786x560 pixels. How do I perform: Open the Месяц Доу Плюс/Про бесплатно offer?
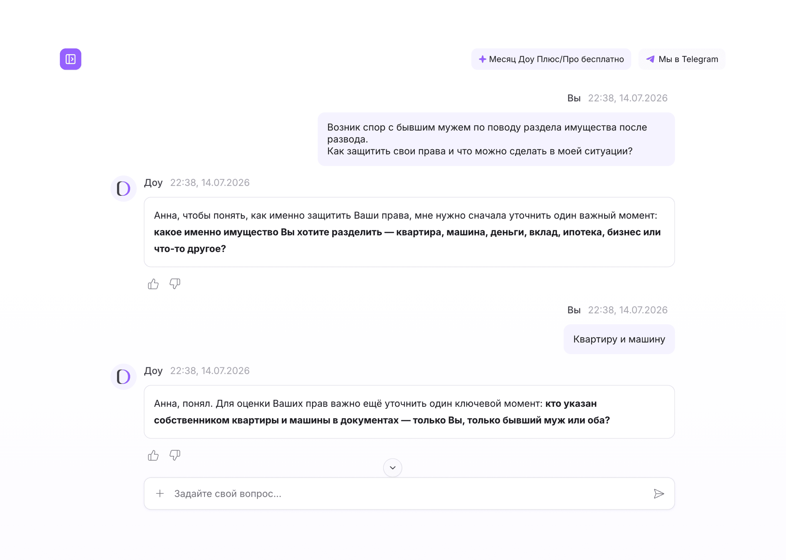click(x=551, y=59)
